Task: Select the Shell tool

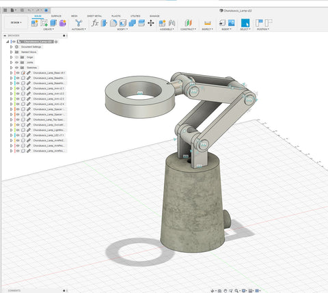Action: click(x=123, y=23)
